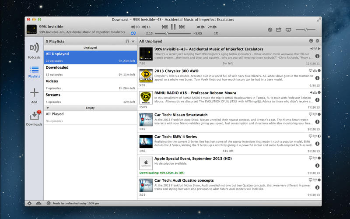Open the sleep timer icon in toolbar
The height and width of the screenshot is (219, 350).
click(270, 29)
